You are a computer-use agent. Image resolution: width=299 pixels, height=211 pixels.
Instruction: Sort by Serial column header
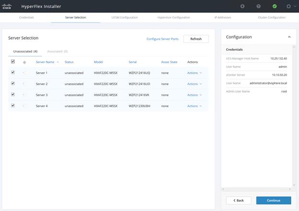pos(133,62)
